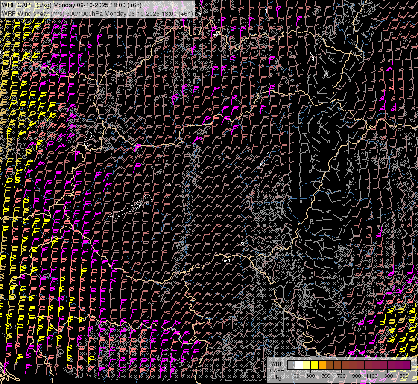Click the 1100 label on the legend scale
This screenshot has width=418, height=384.
(x=372, y=375)
